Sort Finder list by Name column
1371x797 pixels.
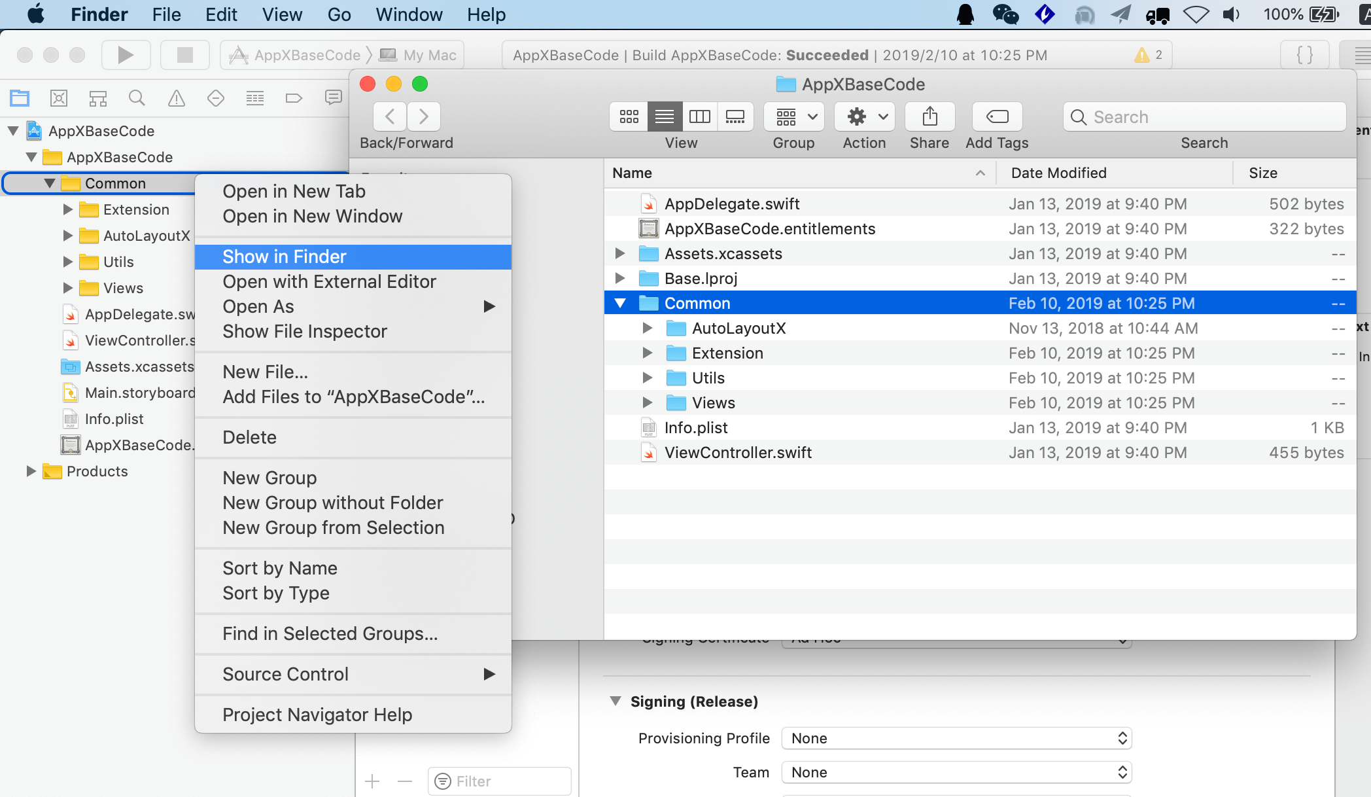pos(800,173)
